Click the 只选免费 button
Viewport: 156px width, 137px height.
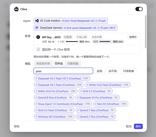click(x=128, y=71)
